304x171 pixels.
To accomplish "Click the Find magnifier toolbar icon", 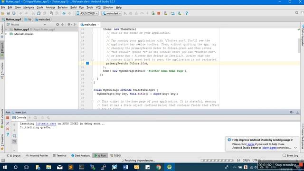I will (x=51, y=13).
